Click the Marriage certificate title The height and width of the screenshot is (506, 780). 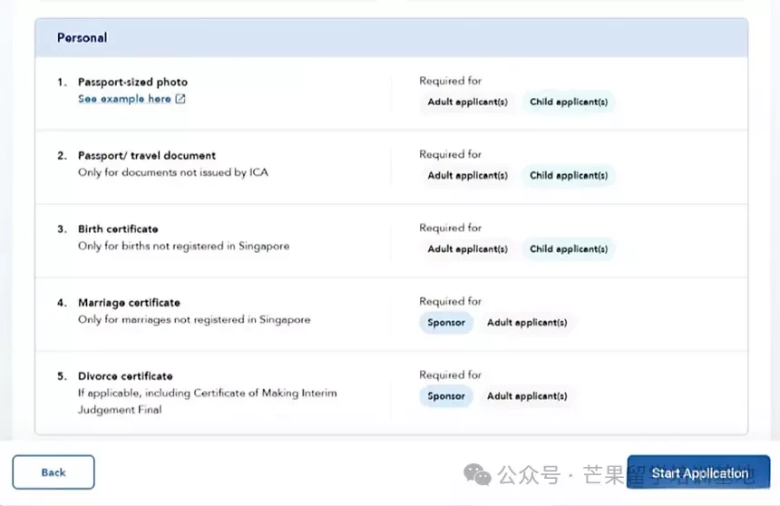coord(129,303)
